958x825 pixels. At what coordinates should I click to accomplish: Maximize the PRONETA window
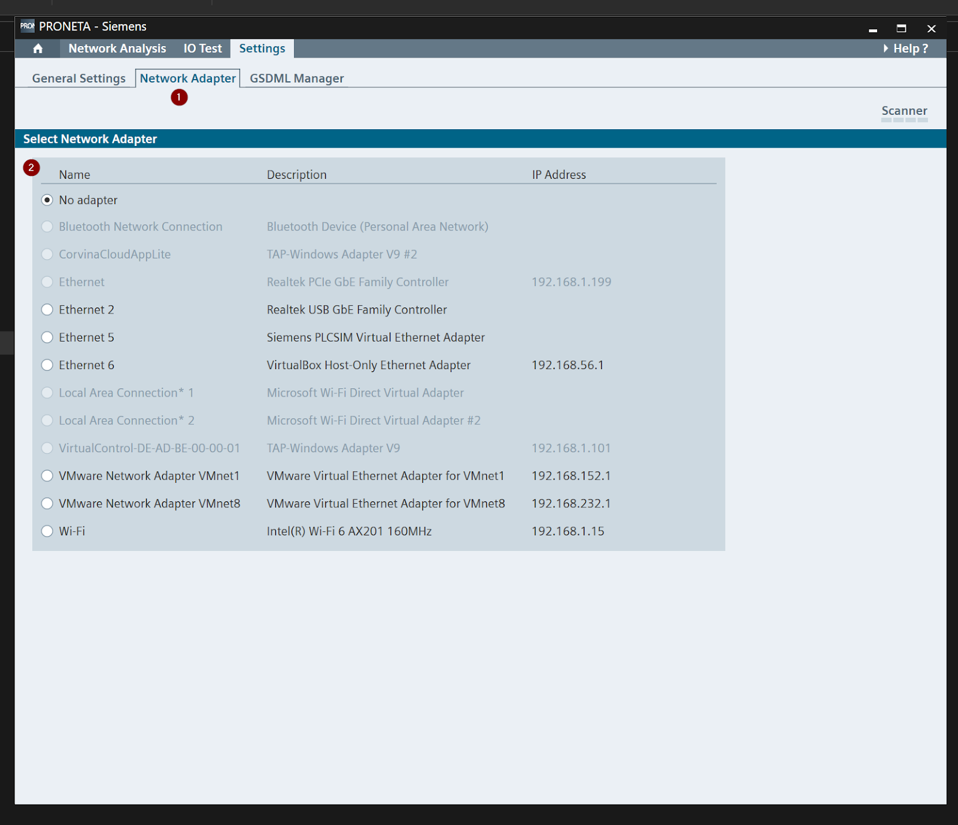pyautogui.click(x=901, y=28)
